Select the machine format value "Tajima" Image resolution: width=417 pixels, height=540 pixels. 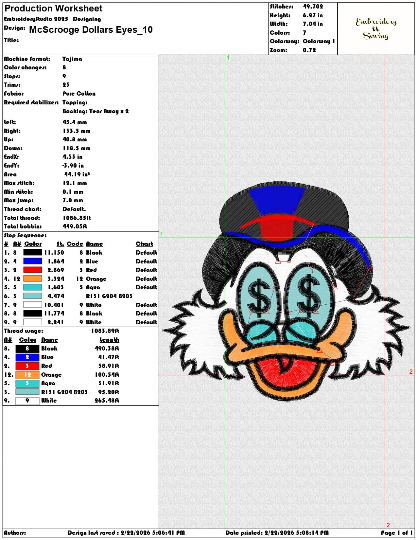click(x=72, y=59)
